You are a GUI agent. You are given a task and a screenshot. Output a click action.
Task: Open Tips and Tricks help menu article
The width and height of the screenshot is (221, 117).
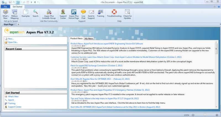[105, 98]
